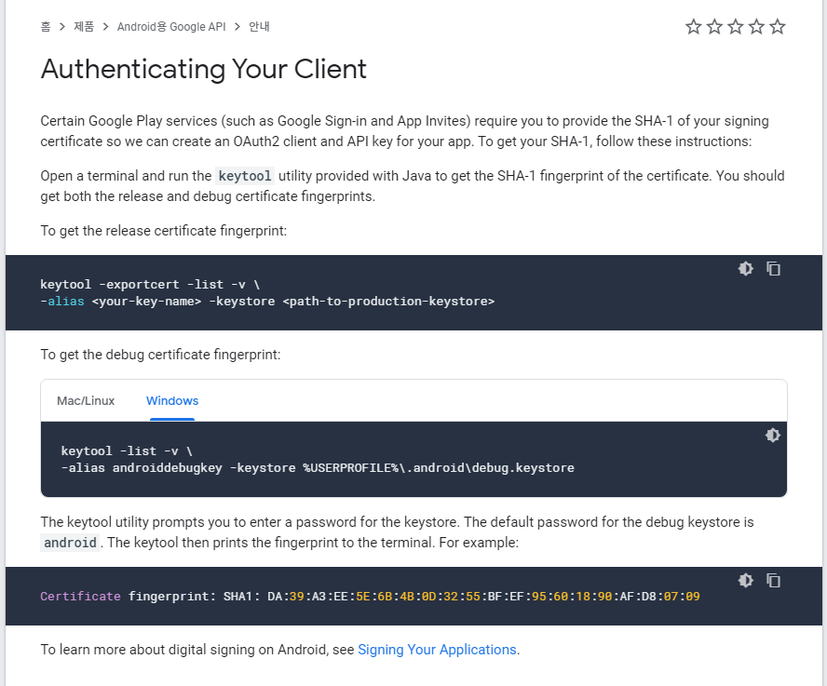This screenshot has width=827, height=686.
Task: Open Android용 Google API breadcrumb
Action: coord(171,26)
